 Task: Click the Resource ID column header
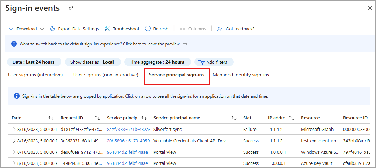[355, 118]
